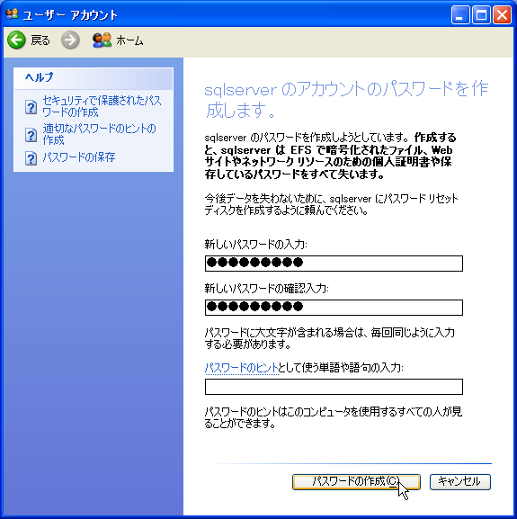Image resolution: width=517 pixels, height=519 pixels.
Task: Click the ヘルプ panel header
Action: (94, 78)
